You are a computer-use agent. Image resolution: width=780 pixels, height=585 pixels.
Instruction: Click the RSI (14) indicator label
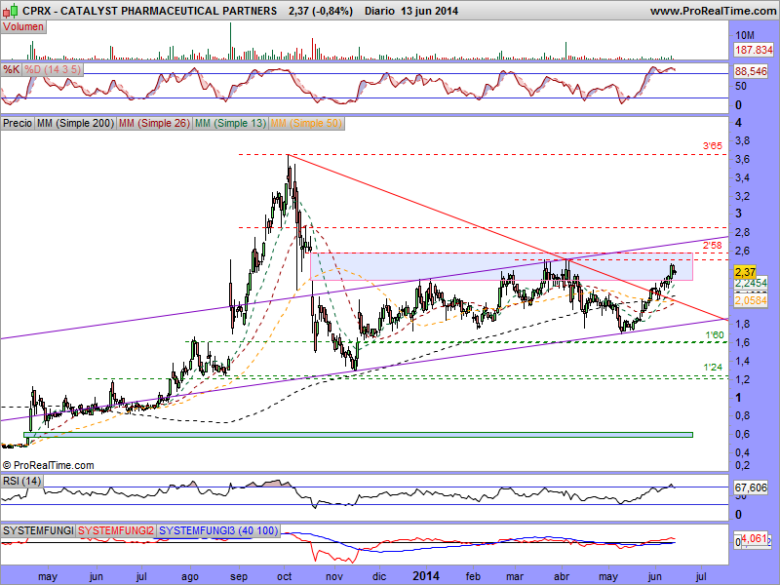(x=21, y=481)
